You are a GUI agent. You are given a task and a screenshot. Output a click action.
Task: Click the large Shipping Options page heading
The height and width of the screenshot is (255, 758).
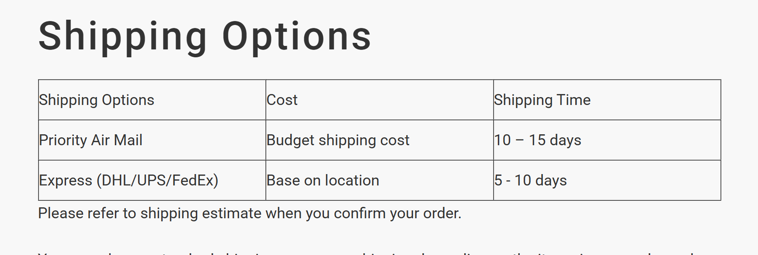205,37
